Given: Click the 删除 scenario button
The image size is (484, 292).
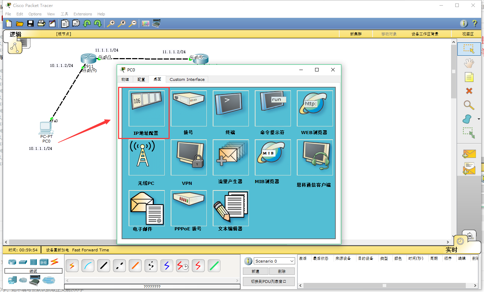Looking at the screenshot, I should coord(282,271).
